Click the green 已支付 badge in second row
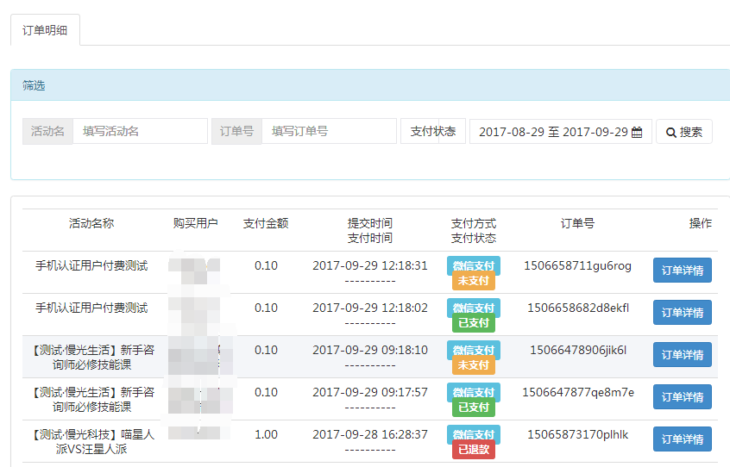This screenshot has height=467, width=730. (x=473, y=323)
